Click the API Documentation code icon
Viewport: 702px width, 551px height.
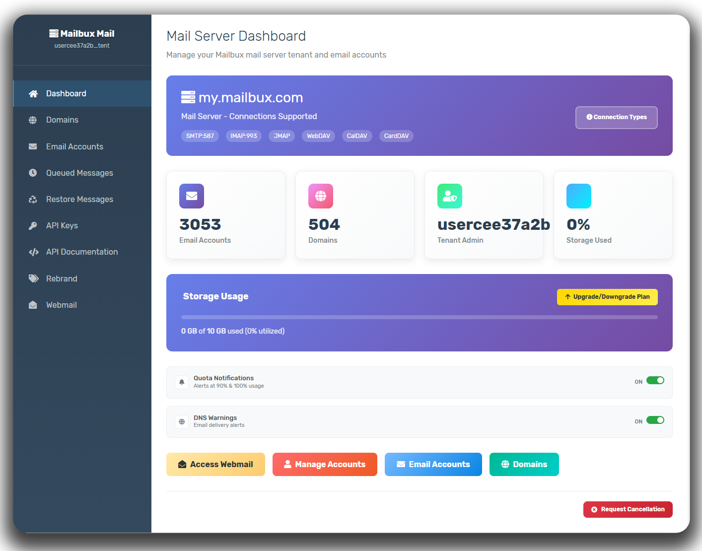tap(34, 252)
